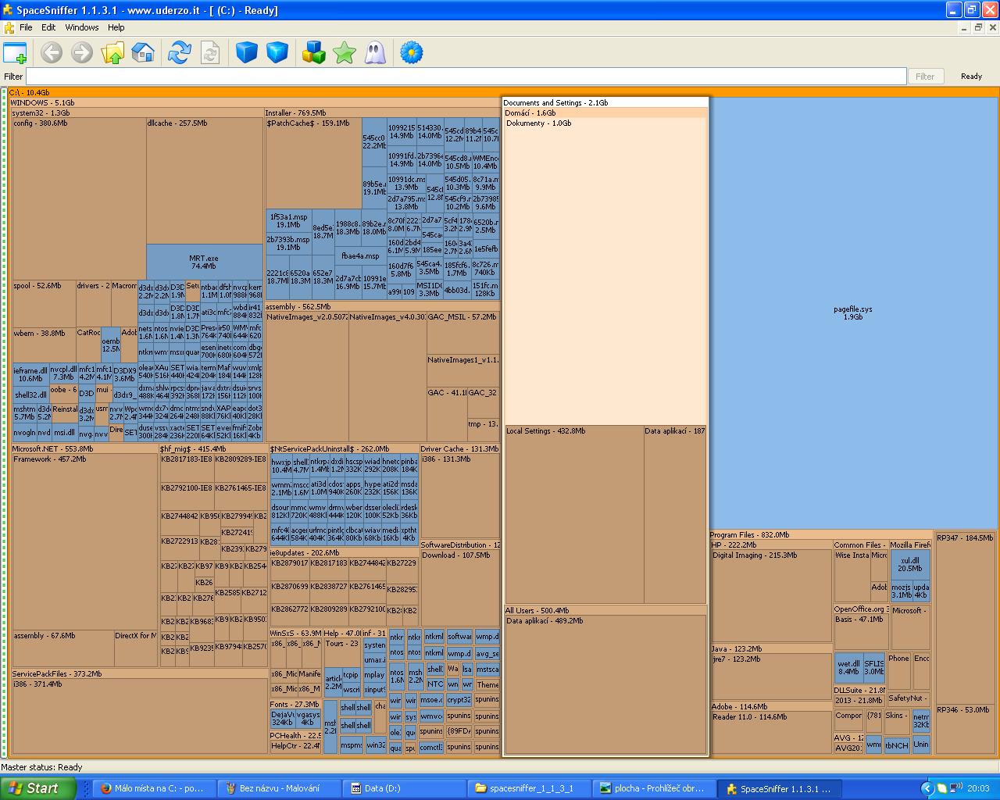This screenshot has height=800, width=1000.
Task: Click the '$NtServicePackUninstall$ - 262.0Mb' header
Action: point(344,449)
